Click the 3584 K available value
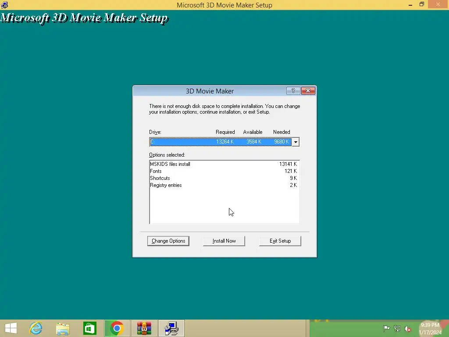The width and height of the screenshot is (449, 337). pos(254,142)
